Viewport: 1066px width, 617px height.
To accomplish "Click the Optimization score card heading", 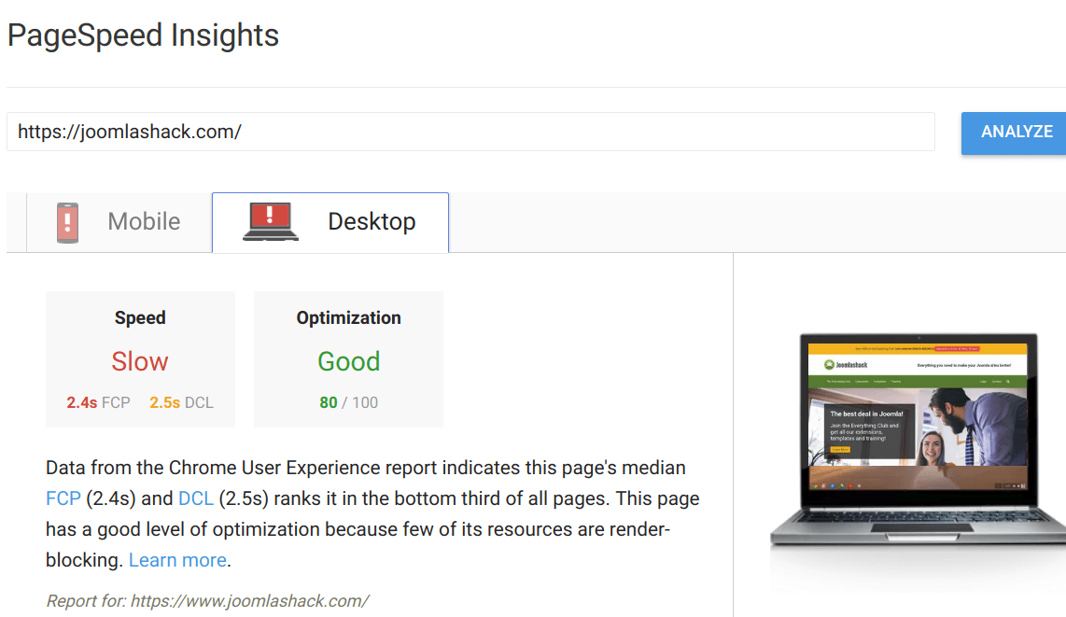I will point(349,318).
